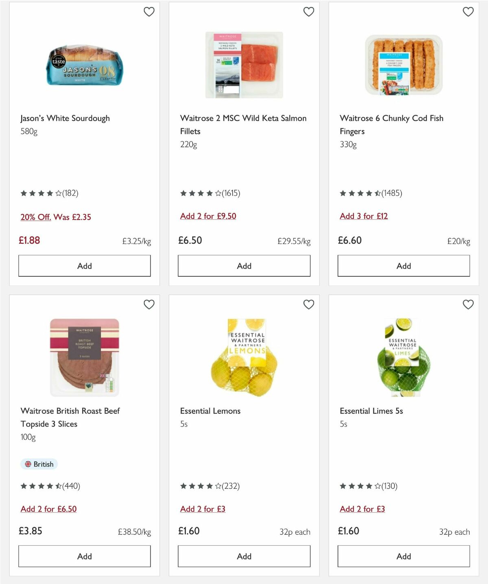Image resolution: width=488 pixels, height=584 pixels.
Task: Favorite Jason's White Sourdough with the heart icon
Action: [149, 12]
